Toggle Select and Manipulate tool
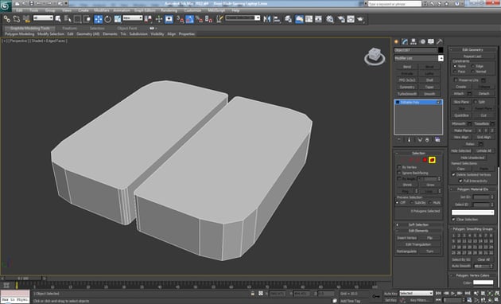Image resolution: width=501 pixels, height=304 pixels. (x=159, y=19)
